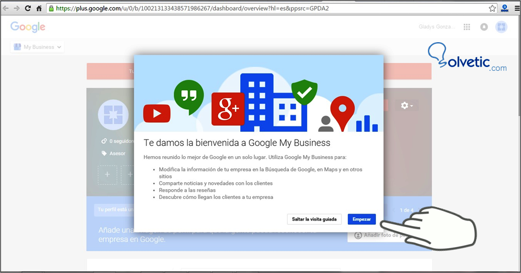The image size is (521, 273).
Task: Open the account avatar at top right
Action: [x=501, y=27]
